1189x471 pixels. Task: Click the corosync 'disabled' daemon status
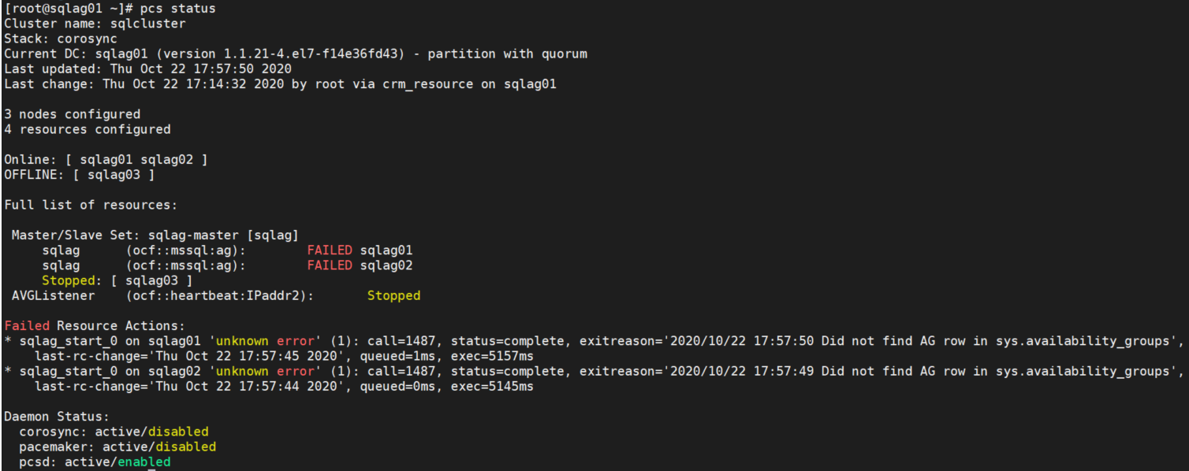(x=178, y=432)
